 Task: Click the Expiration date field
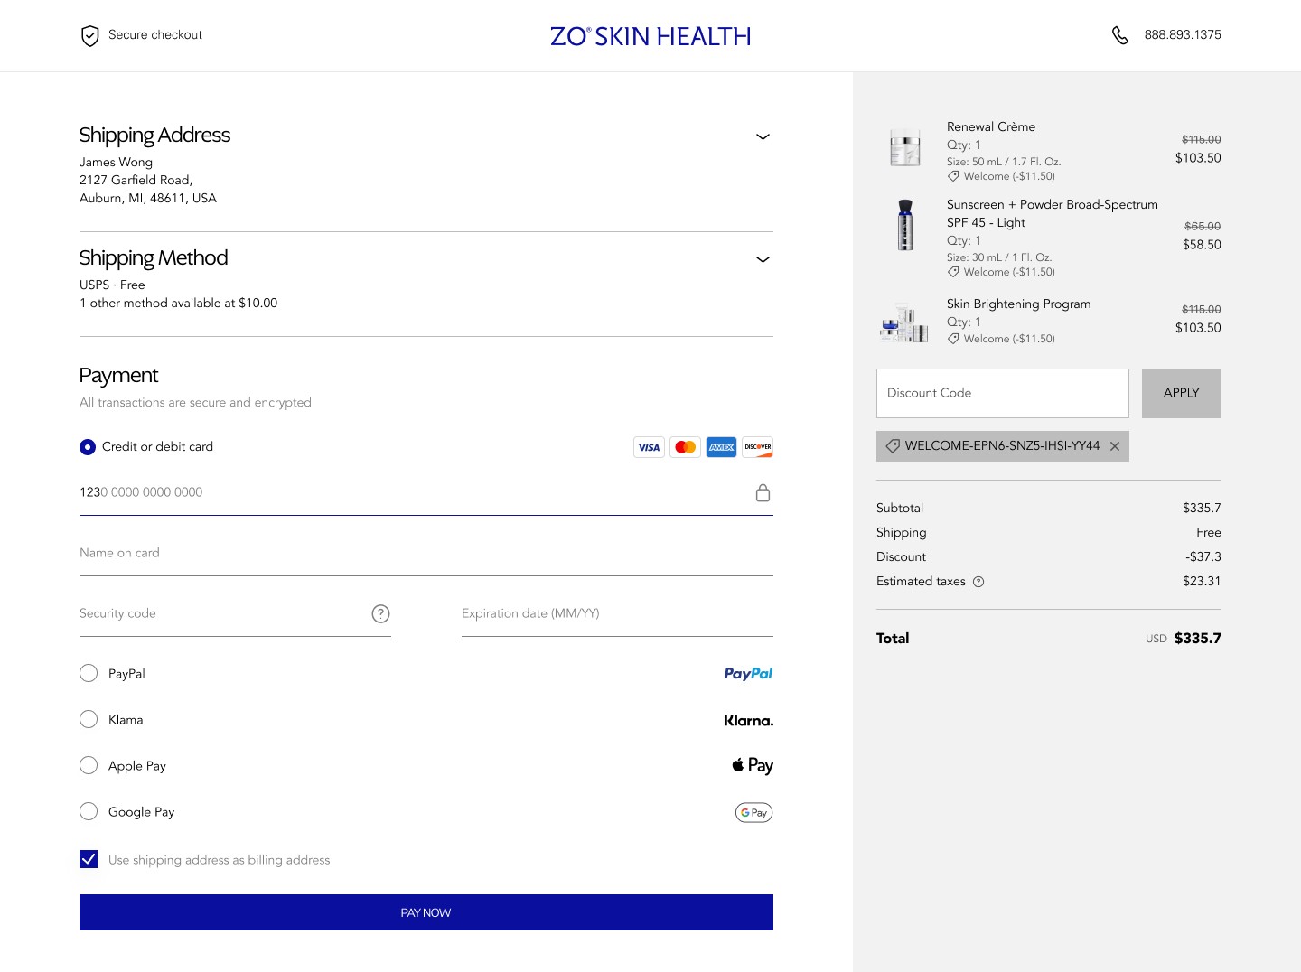click(617, 613)
